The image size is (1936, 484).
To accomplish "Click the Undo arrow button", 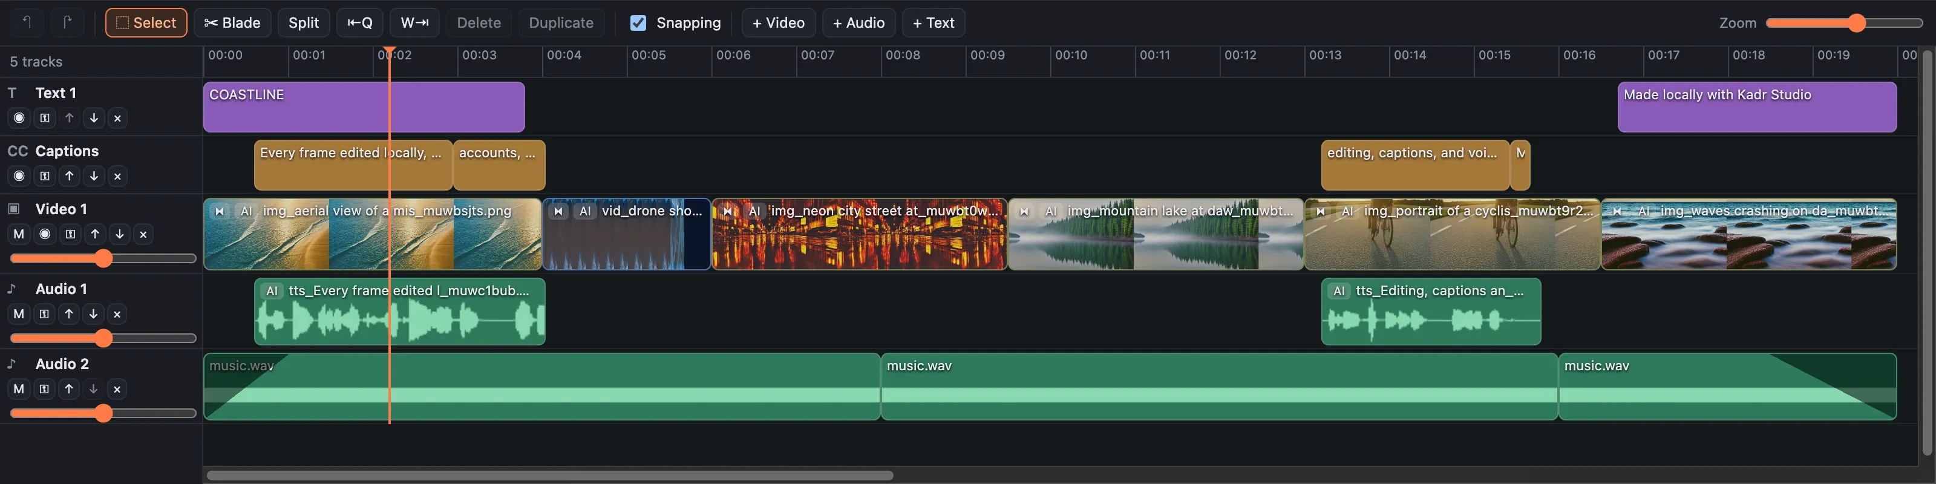I will (27, 22).
